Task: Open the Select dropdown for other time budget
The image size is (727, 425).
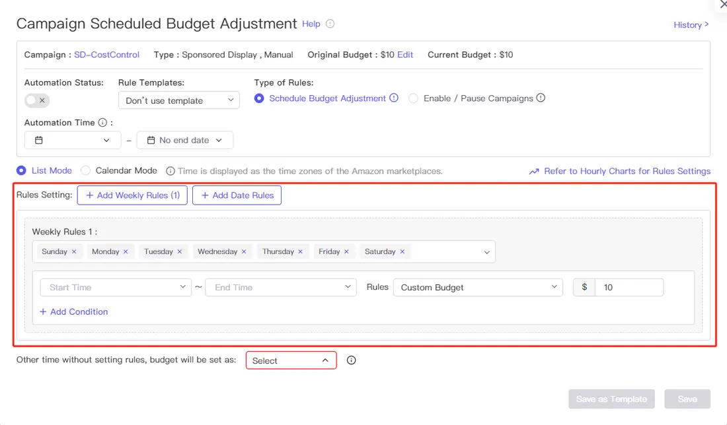Action: 291,360
